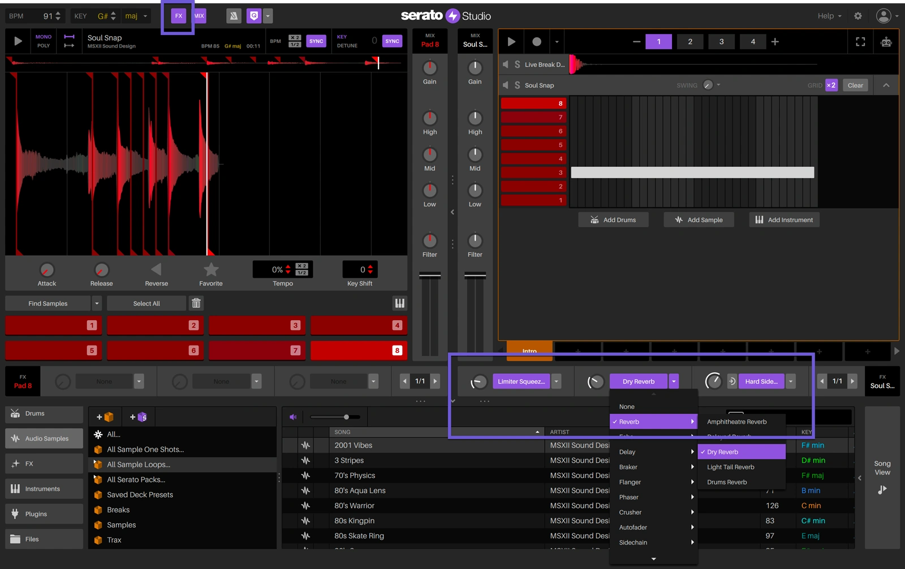Open Limiter Squeez... FX dropdown arrow

coord(557,381)
